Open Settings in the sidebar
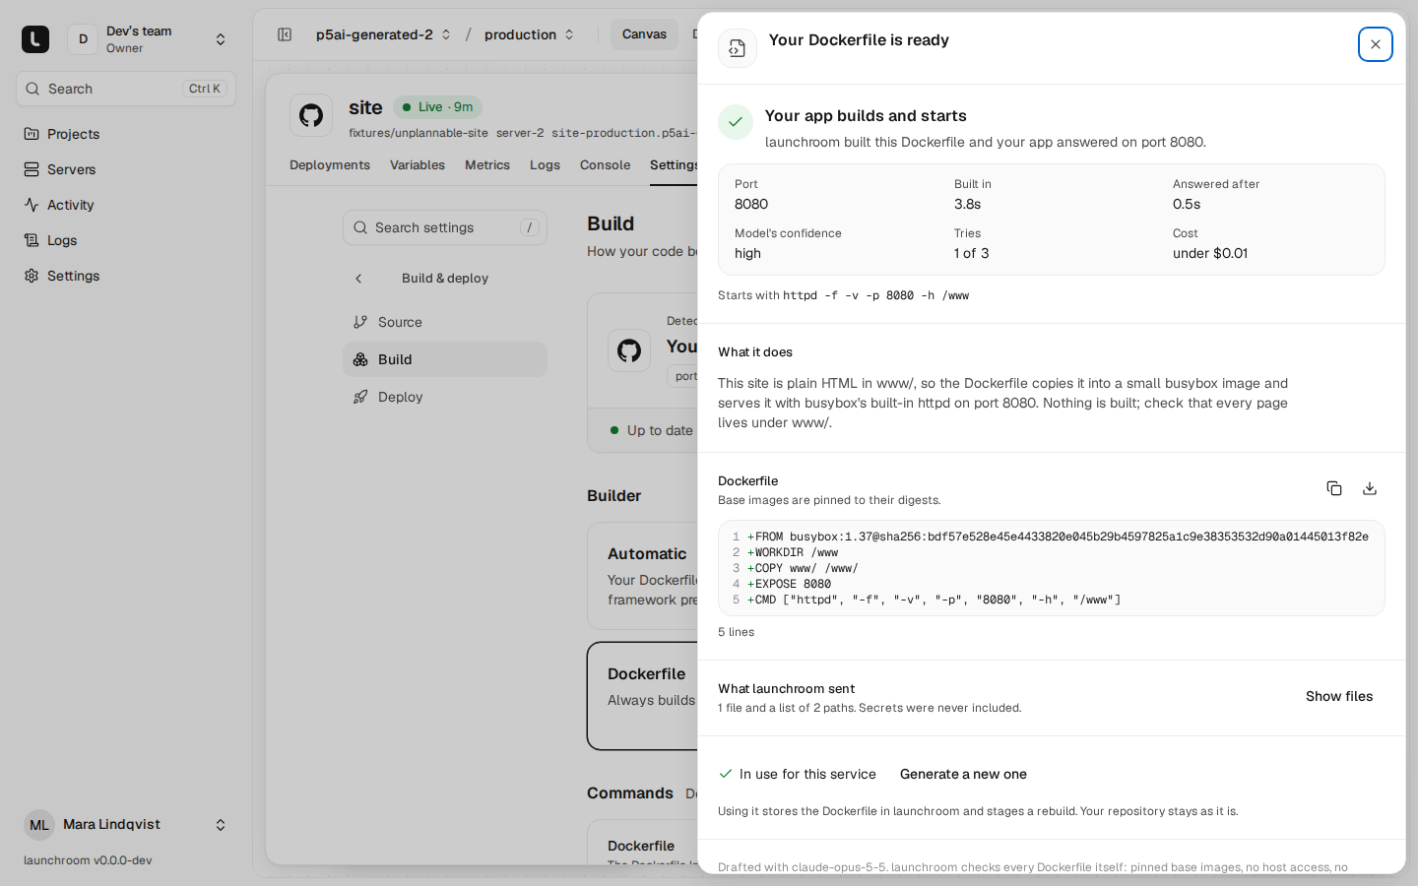The height and width of the screenshot is (886, 1418). 126,276
